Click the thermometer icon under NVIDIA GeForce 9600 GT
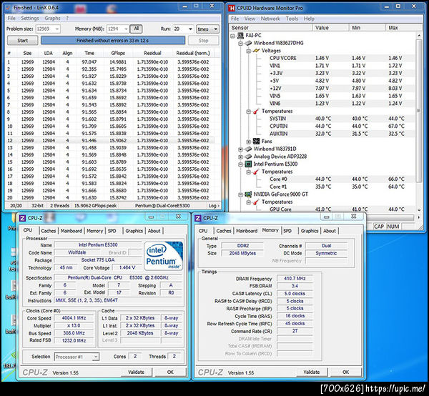429x396 pixels. click(x=256, y=202)
